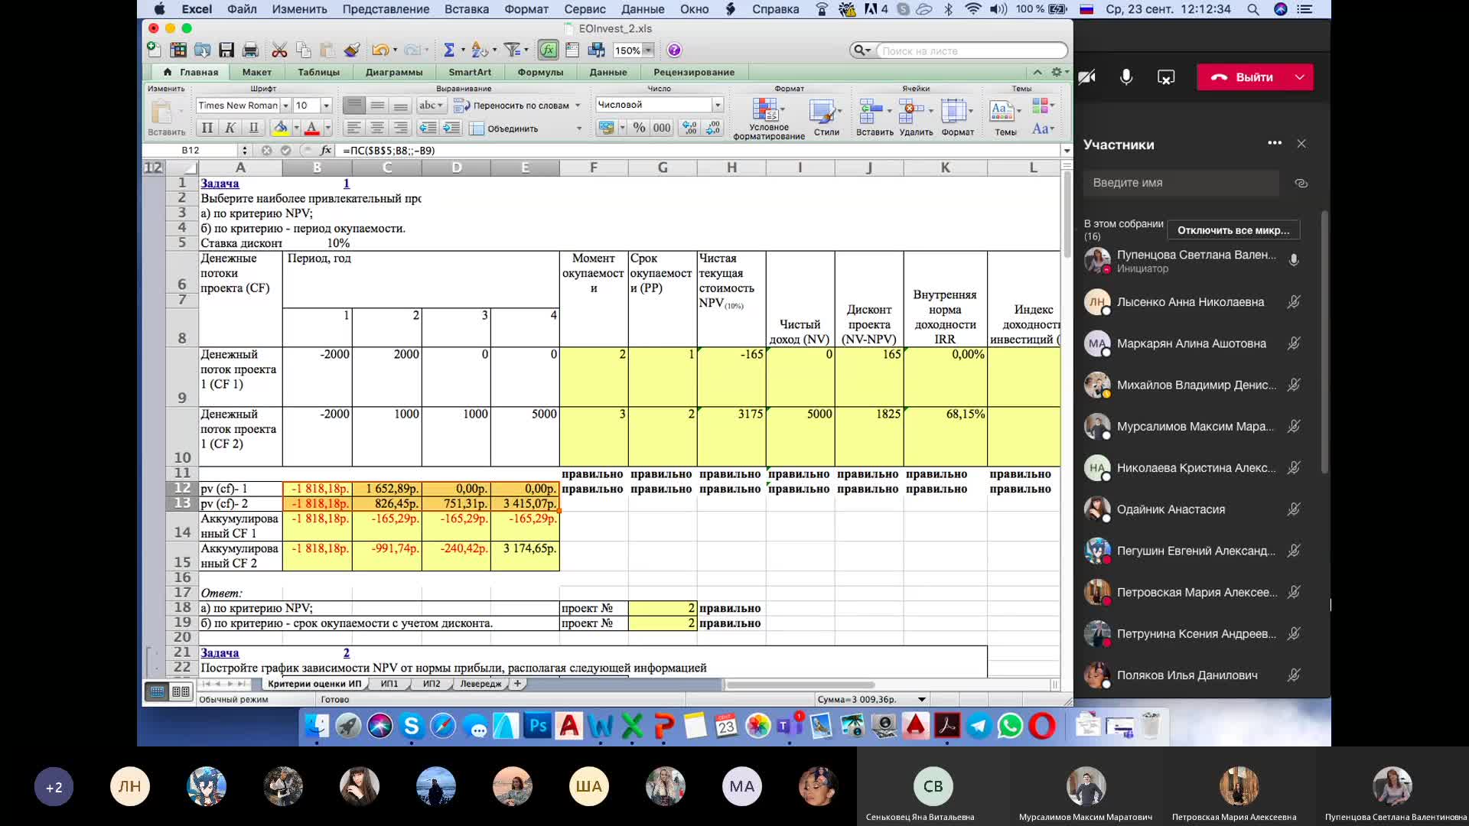Switch to the Формулы ribbon tab
This screenshot has height=826, width=1469.
click(x=540, y=72)
